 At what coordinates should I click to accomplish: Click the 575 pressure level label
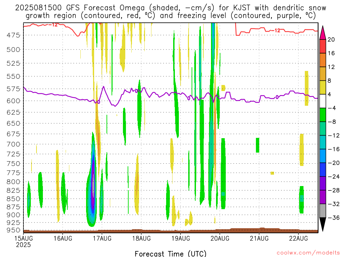tap(13, 89)
